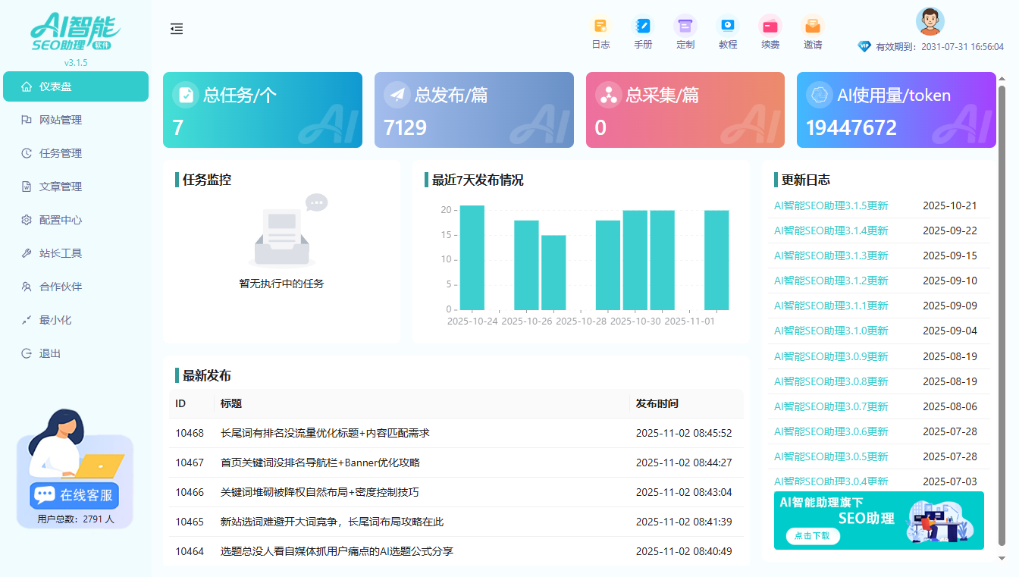The image size is (1019, 577).
Task: Open the 在线客服 online support button
Action: click(x=75, y=495)
